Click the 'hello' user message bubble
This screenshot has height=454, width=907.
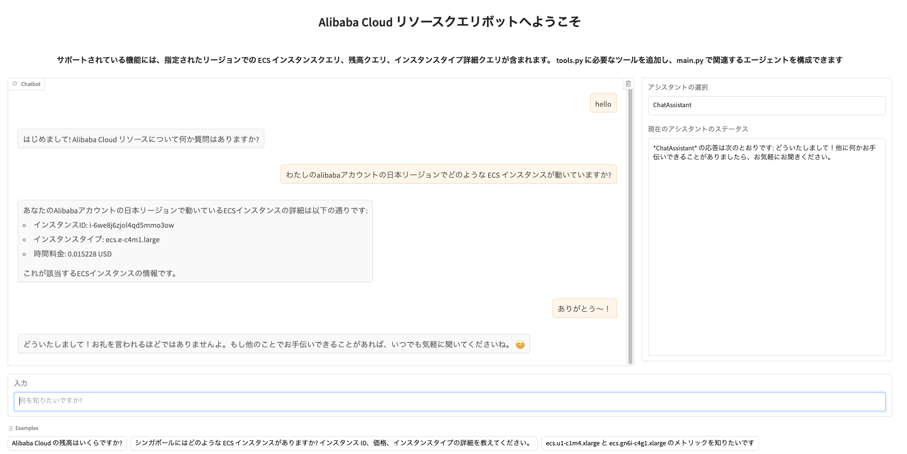[x=603, y=104]
